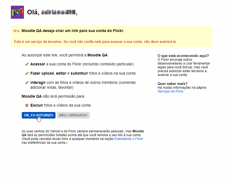The image size is (232, 179).
Task: Decline with NÃO, OBRIGADO! button
Action: tap(73, 115)
